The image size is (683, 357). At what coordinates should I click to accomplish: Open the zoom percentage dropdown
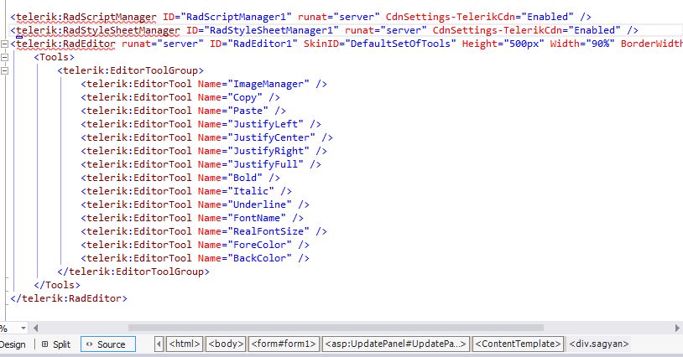pos(23,328)
